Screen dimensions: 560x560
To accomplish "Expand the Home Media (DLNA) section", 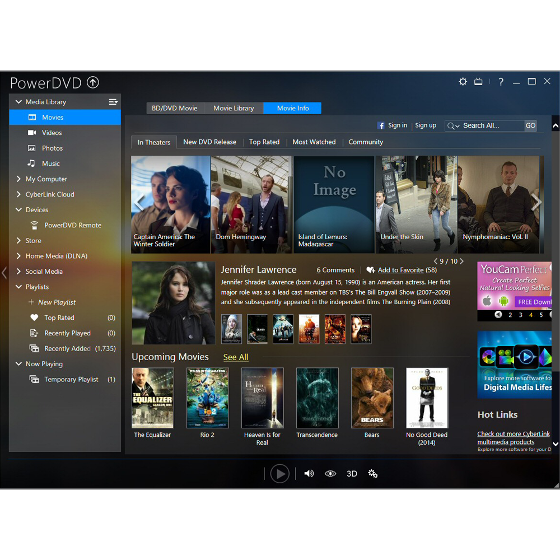I will click(18, 256).
